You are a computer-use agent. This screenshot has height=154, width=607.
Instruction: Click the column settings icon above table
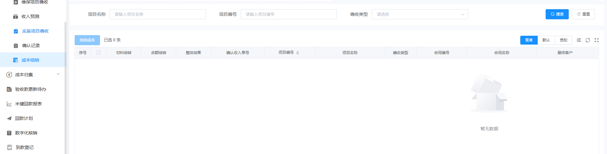579,40
